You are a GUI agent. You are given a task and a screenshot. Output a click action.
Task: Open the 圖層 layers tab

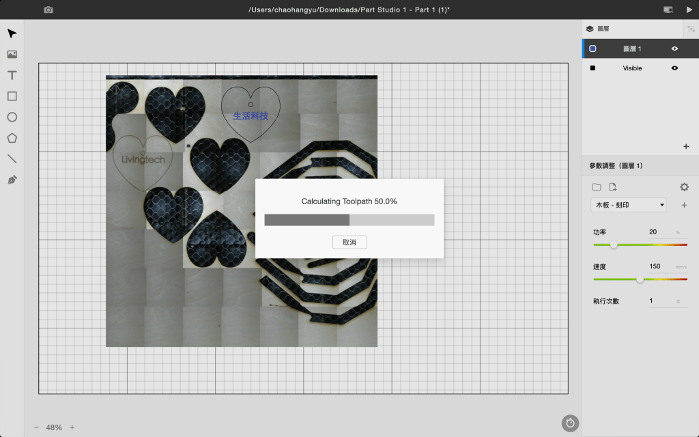point(599,29)
